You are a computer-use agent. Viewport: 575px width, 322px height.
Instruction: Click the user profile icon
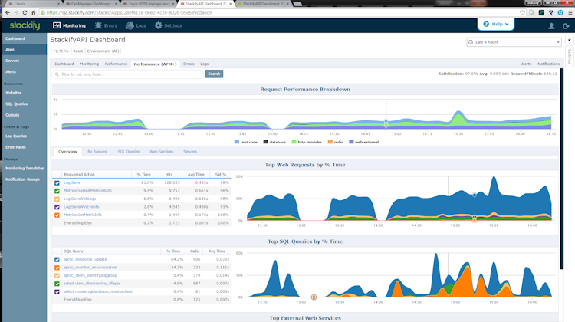pyautogui.click(x=551, y=25)
